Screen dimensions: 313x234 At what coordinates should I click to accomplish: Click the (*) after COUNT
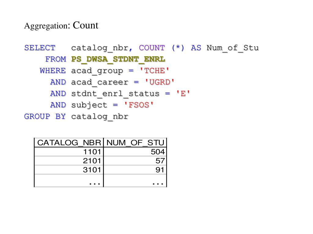(178, 48)
